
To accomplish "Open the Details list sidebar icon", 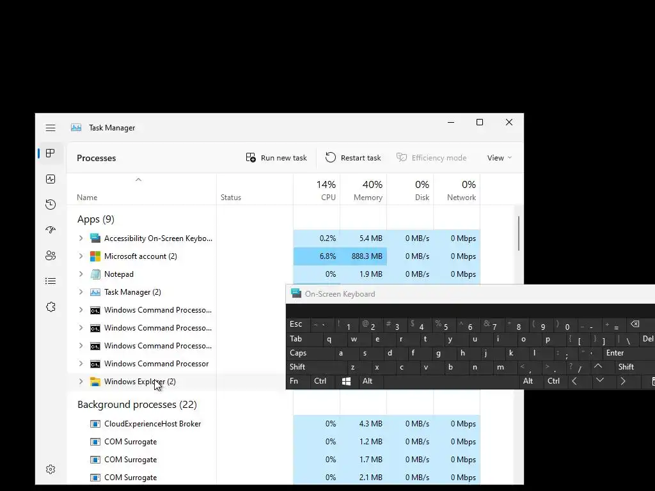I will 51,281.
